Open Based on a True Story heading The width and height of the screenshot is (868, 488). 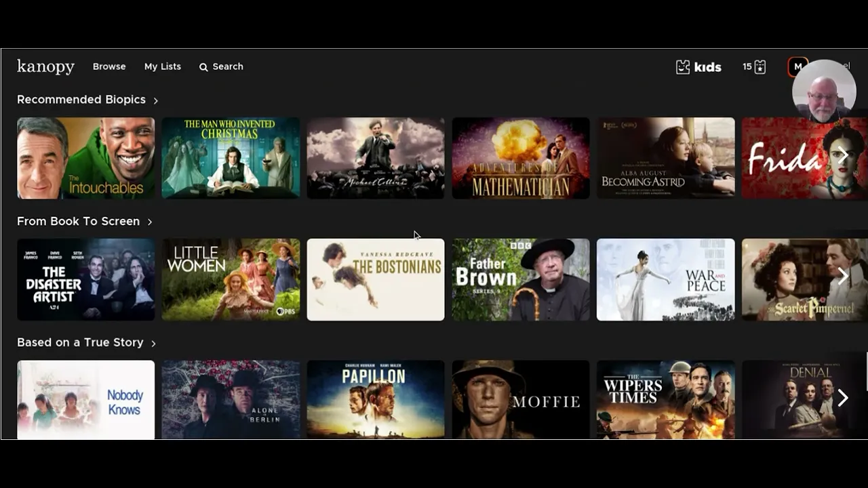pos(80,342)
